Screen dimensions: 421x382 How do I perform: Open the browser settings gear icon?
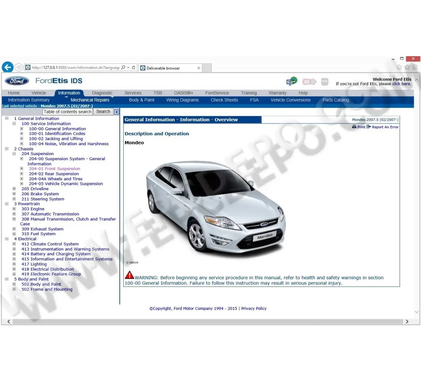pyautogui.click(x=414, y=67)
